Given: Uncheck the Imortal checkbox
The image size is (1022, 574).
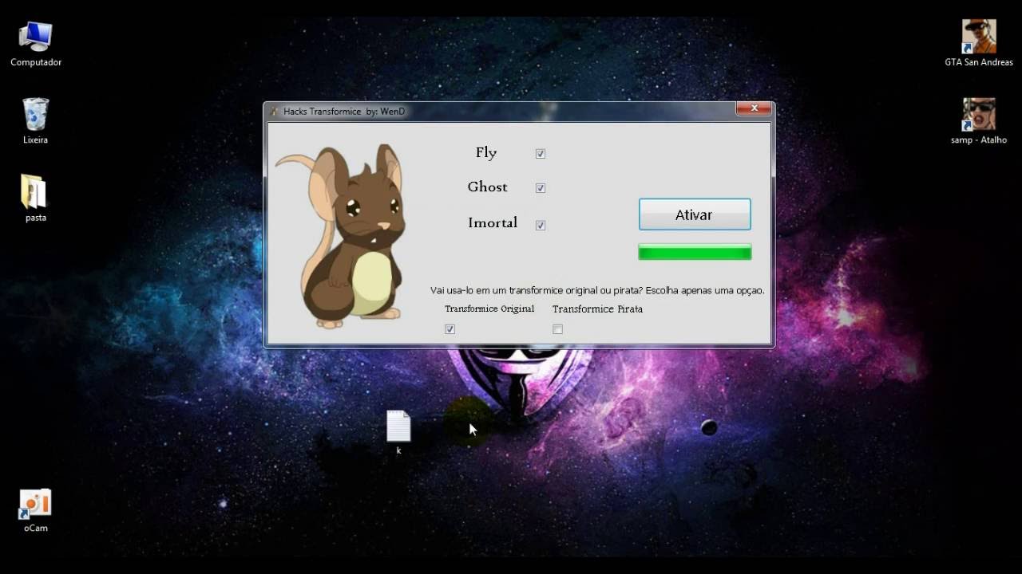Looking at the screenshot, I should (x=541, y=226).
